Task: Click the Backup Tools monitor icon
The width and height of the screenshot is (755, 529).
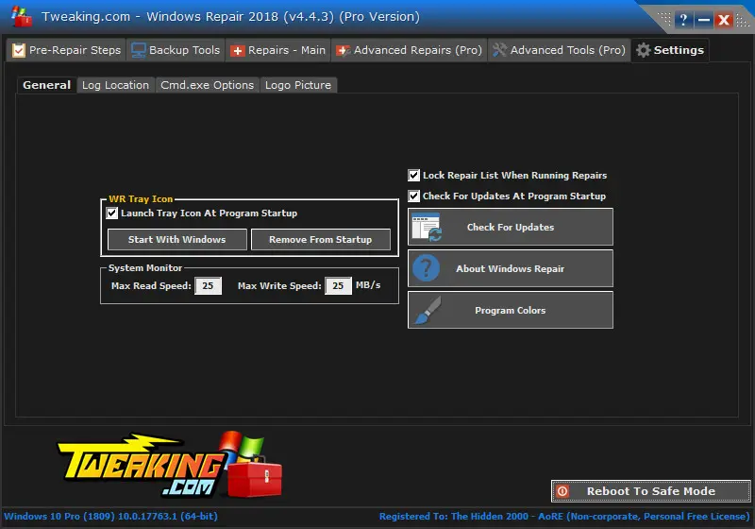Action: coord(138,50)
